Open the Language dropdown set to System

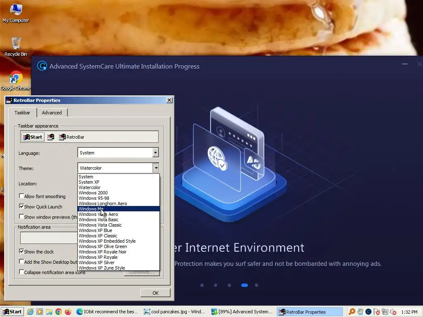tap(118, 153)
